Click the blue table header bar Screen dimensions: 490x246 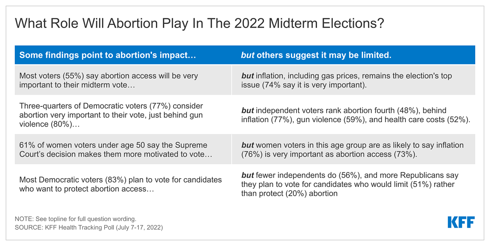[x=245, y=55]
